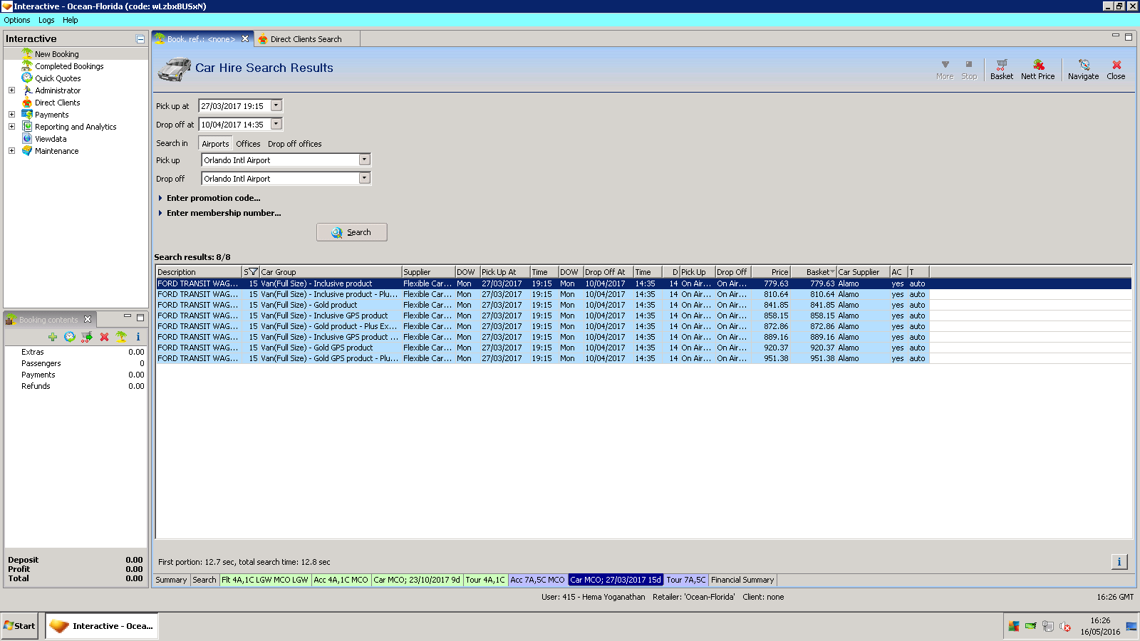Click the cart with green arrow icon
Image resolution: width=1140 pixels, height=641 pixels.
click(x=87, y=337)
